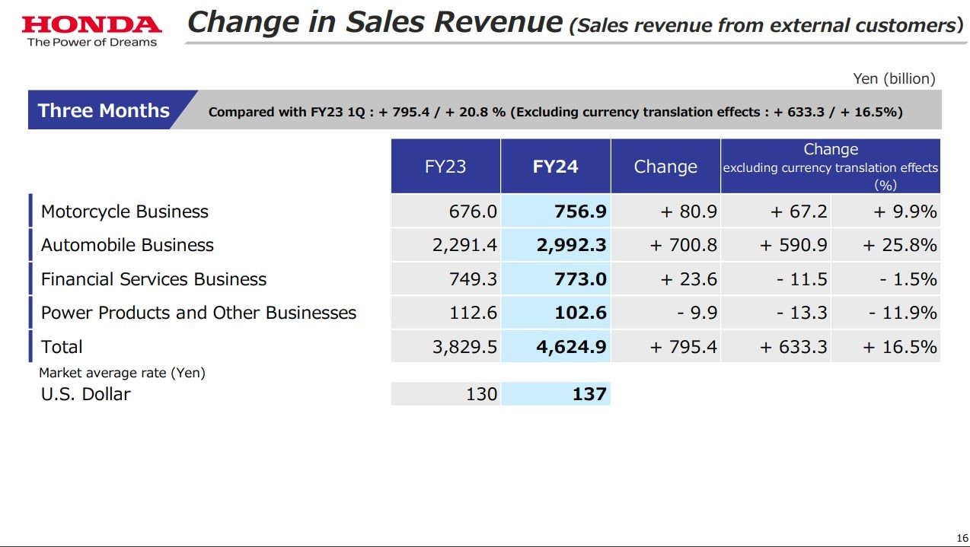Select the Motorcycle Business row label
This screenshot has height=547, width=970.
pos(125,211)
